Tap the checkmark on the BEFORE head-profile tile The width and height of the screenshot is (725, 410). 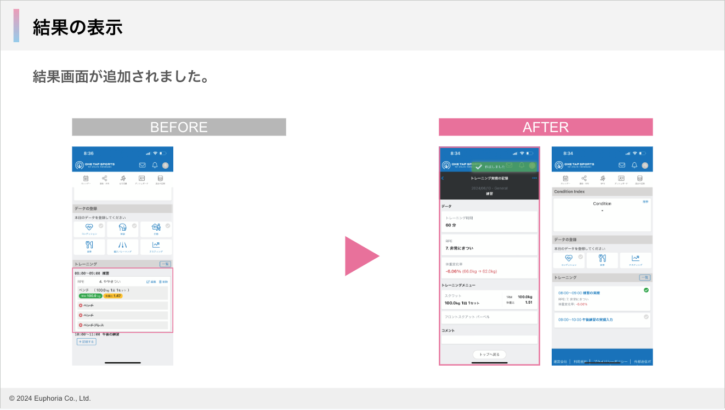point(134,225)
